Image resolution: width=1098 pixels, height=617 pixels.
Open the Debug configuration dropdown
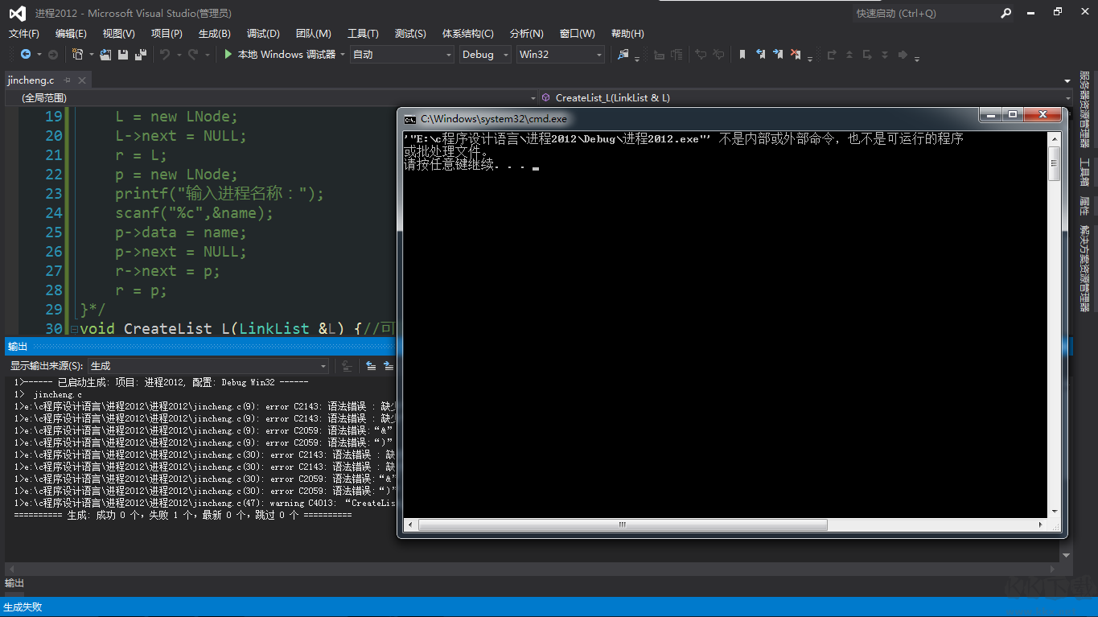(506, 55)
